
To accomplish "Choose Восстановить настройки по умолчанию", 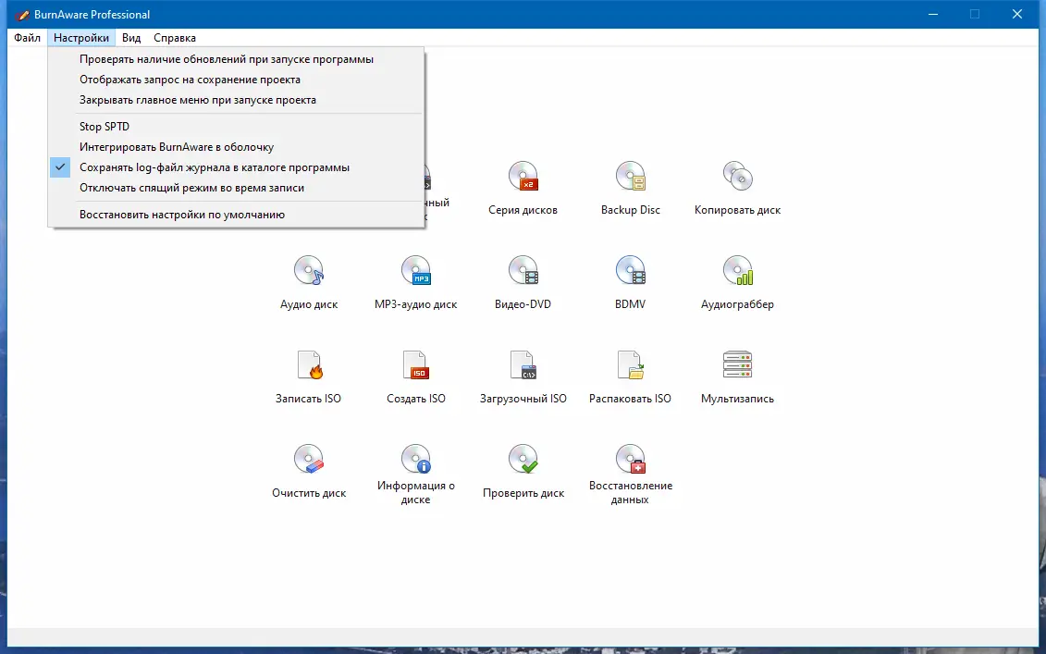I will coord(236,215).
